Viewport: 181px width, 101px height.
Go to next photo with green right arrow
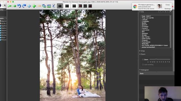(14, 6)
